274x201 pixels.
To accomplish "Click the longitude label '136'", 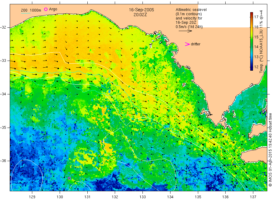I will click(225, 197).
